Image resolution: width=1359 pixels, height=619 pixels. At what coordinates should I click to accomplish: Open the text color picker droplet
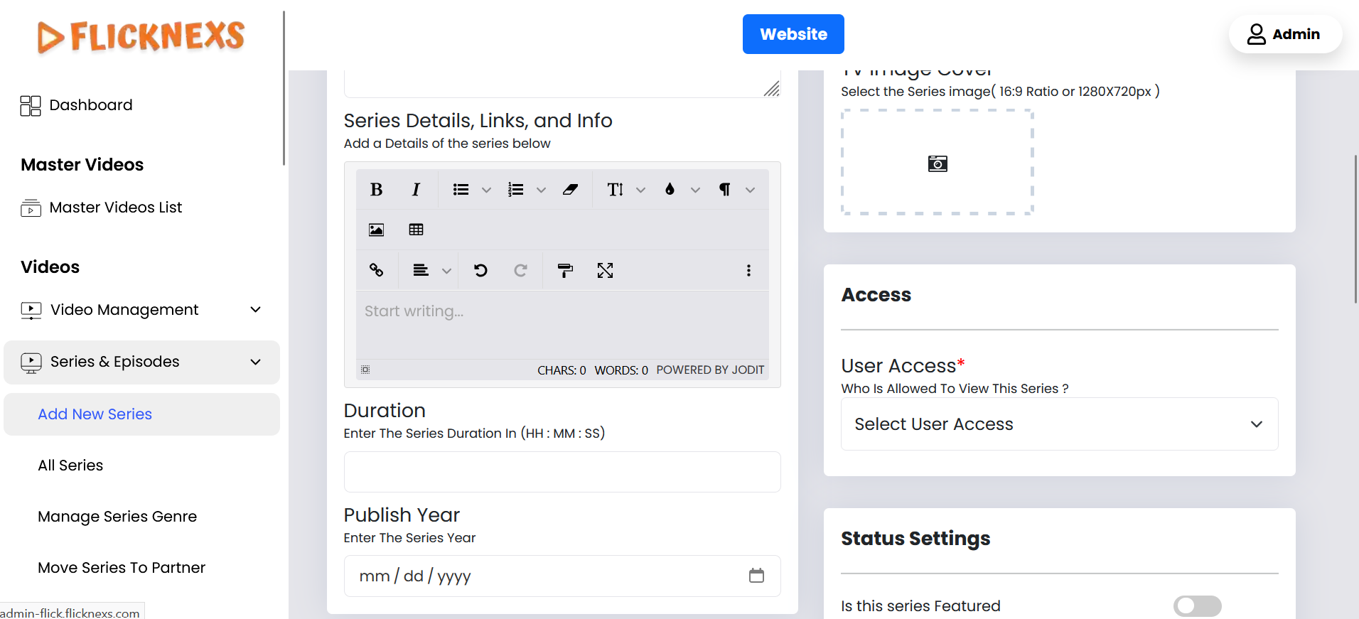pyautogui.click(x=670, y=190)
